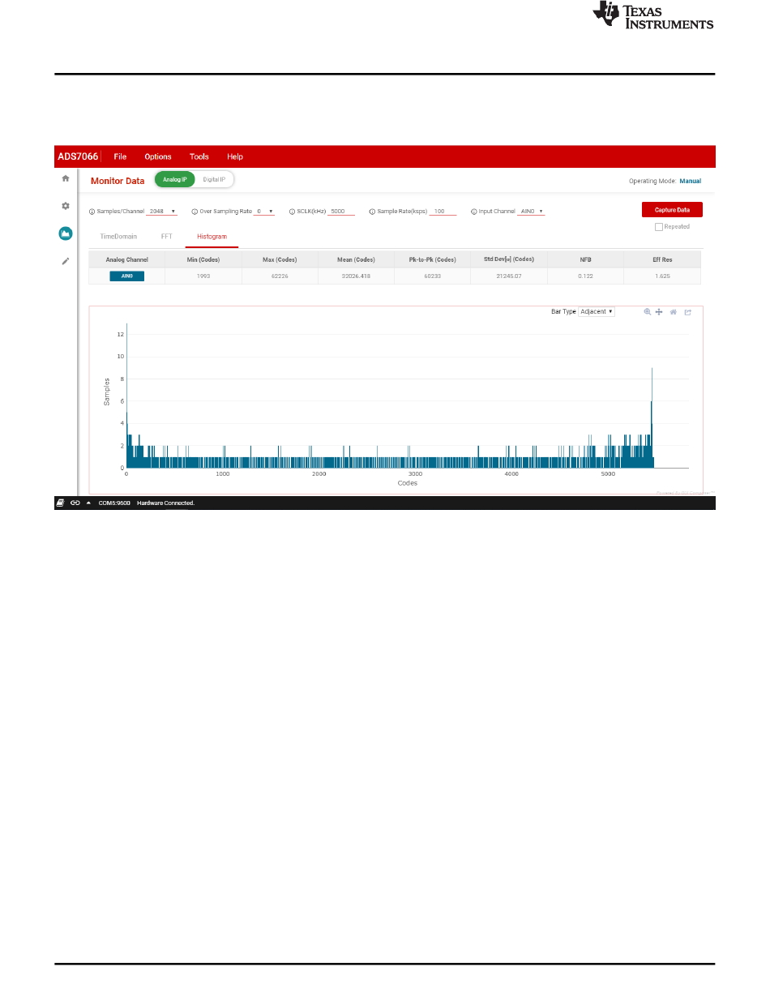Select the Histogram tab

tap(212, 236)
